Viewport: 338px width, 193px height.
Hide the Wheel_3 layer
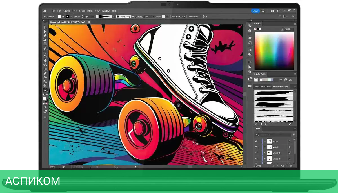[x=256, y=159]
